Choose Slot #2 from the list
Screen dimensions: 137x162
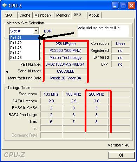click(x=24, y=43)
